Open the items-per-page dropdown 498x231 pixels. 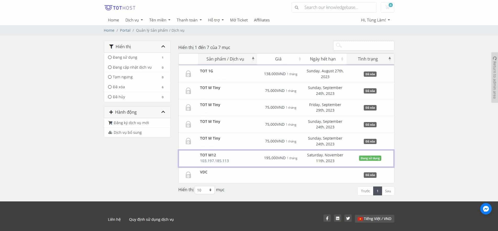point(205,190)
